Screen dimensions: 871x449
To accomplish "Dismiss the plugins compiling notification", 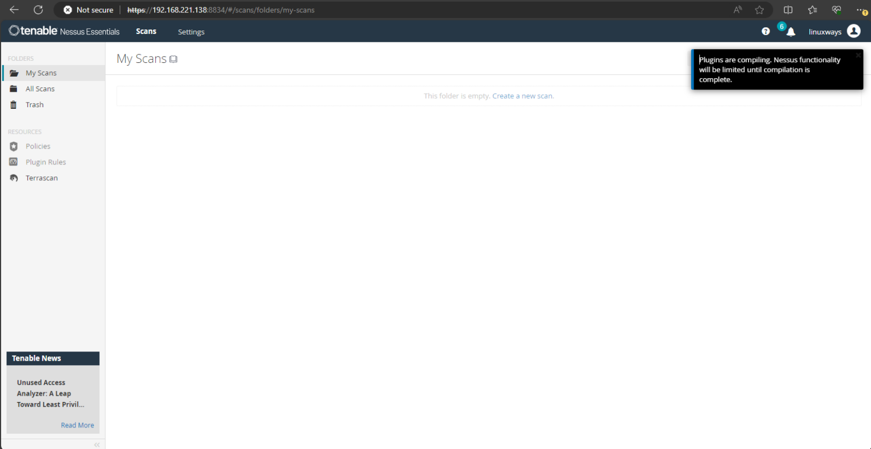I will pyautogui.click(x=857, y=55).
